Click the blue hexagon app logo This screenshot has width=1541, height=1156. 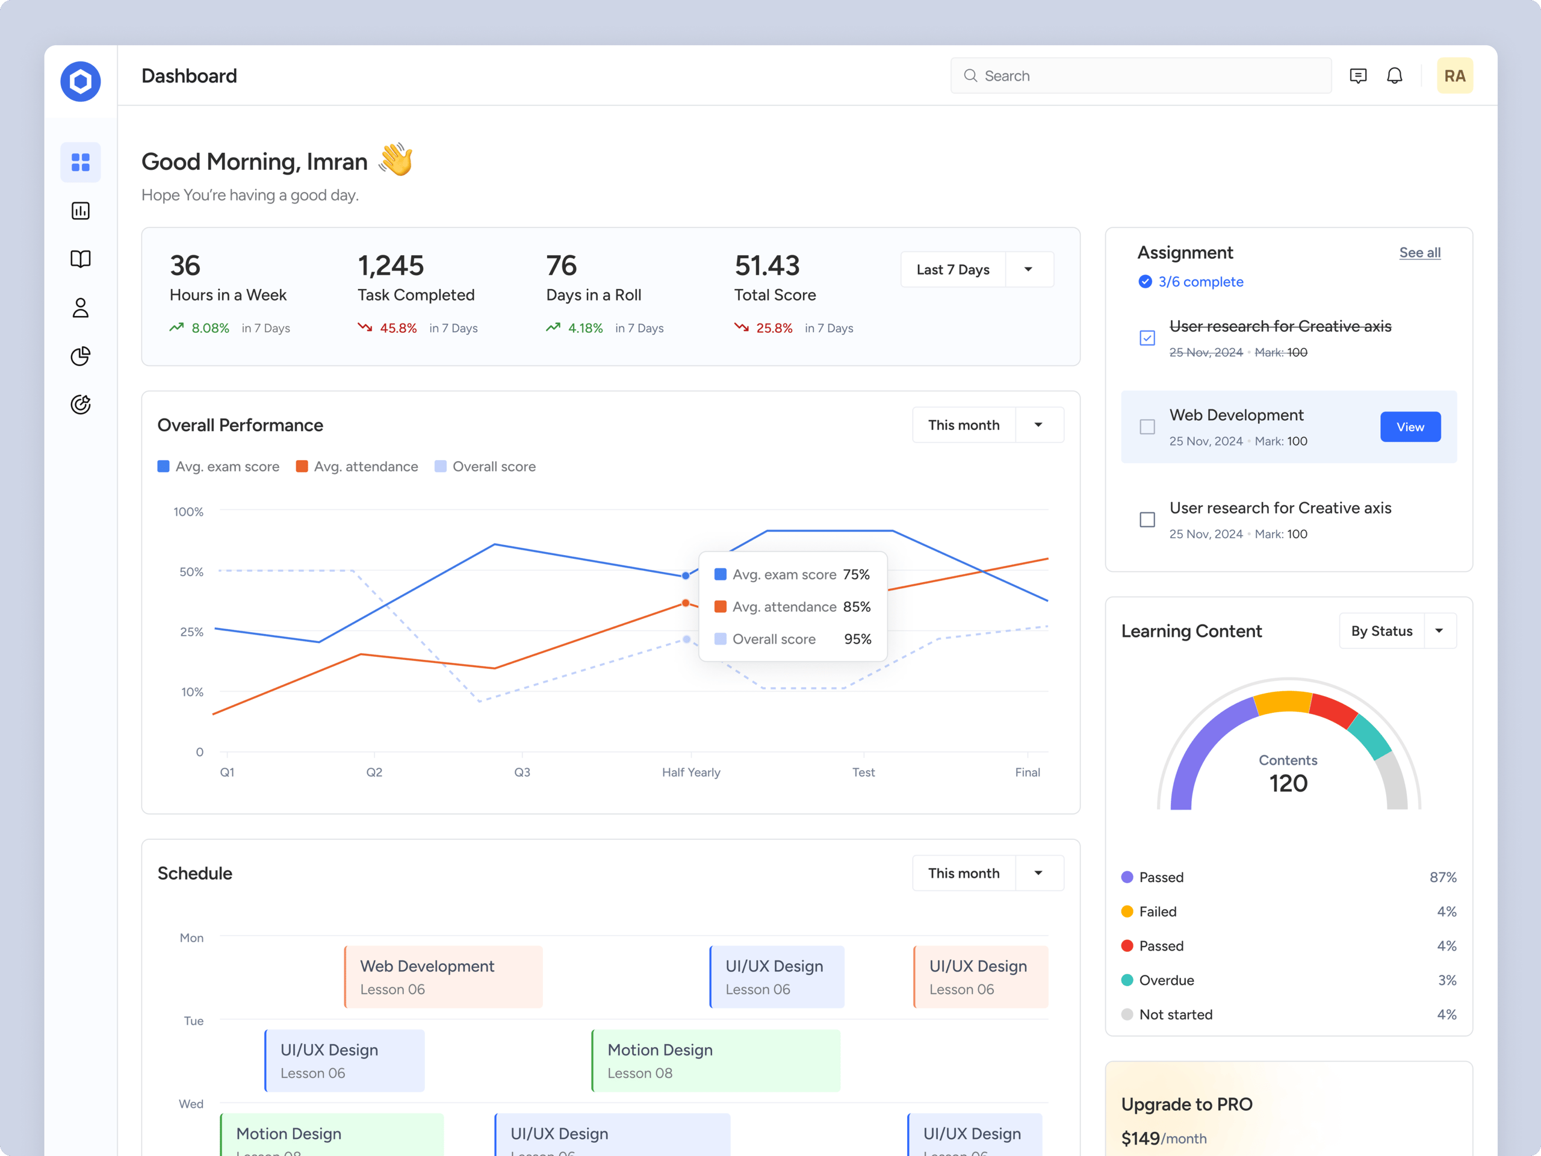[x=81, y=81]
